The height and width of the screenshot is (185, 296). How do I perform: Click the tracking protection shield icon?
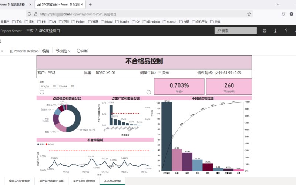(x=30, y=14)
